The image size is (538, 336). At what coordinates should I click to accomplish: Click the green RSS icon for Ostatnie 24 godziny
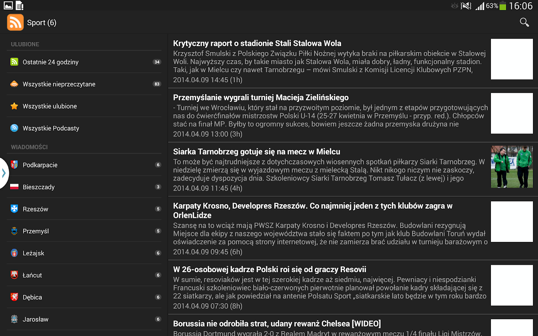click(14, 62)
